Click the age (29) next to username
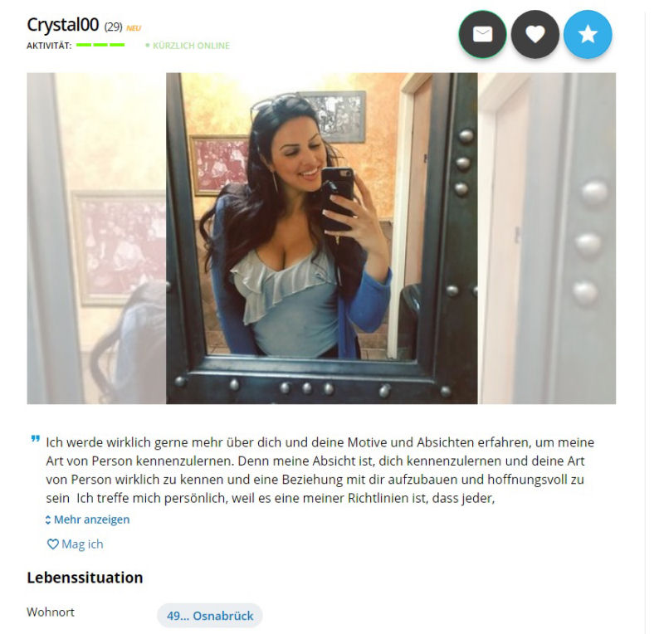 point(113,27)
